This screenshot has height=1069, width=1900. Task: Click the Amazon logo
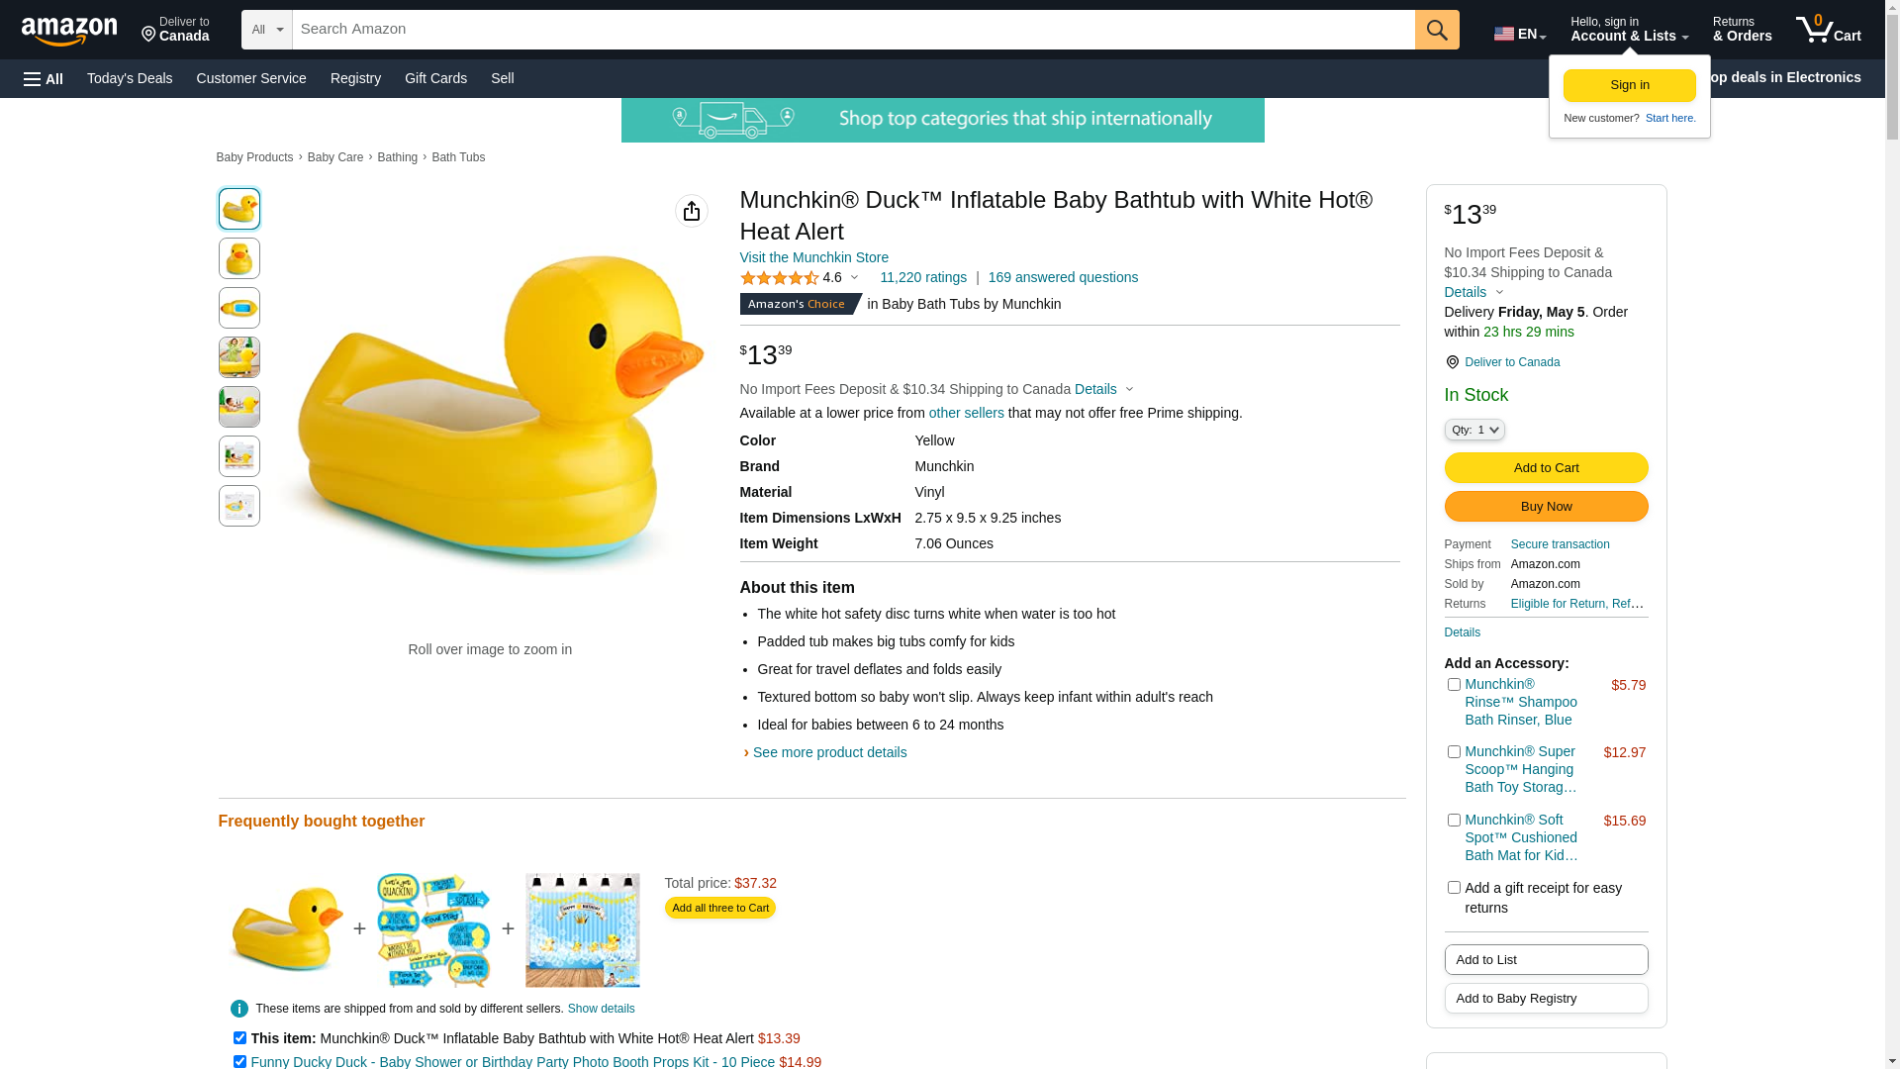(x=69, y=31)
